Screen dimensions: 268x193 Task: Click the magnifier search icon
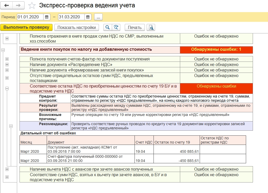[x=108, y=27]
